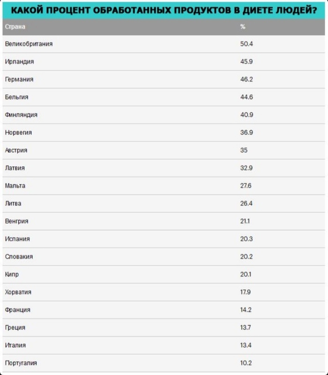This screenshot has width=328, height=375.
Task: Click the "%" column header
Action: pyautogui.click(x=243, y=27)
